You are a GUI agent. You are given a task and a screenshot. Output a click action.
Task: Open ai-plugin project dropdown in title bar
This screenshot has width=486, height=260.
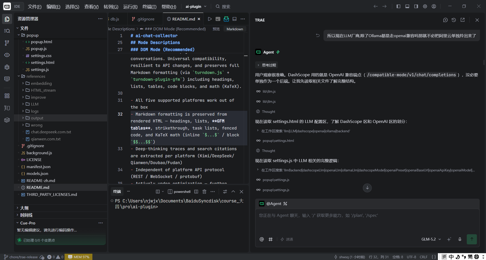[196, 6]
